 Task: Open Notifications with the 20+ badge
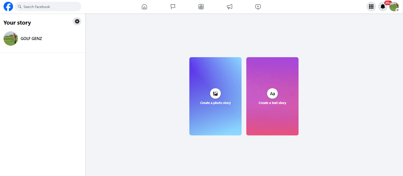(383, 6)
